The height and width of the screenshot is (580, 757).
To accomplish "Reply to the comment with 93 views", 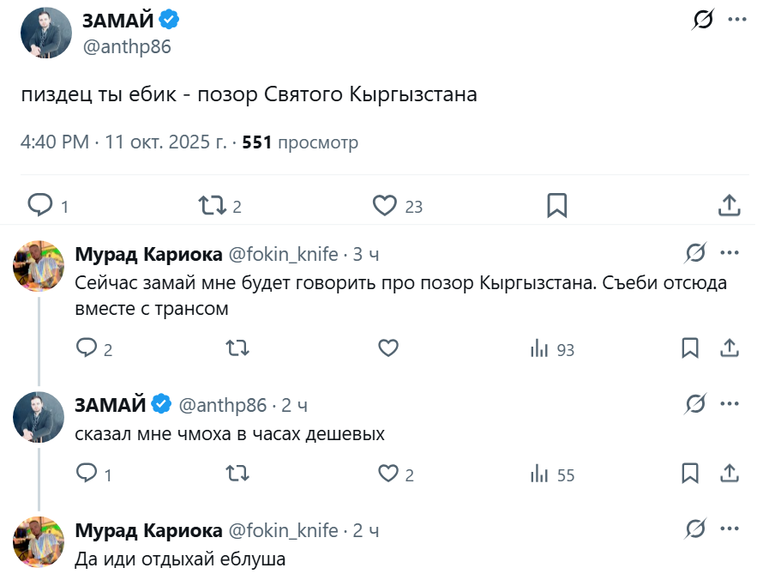I will click(87, 348).
